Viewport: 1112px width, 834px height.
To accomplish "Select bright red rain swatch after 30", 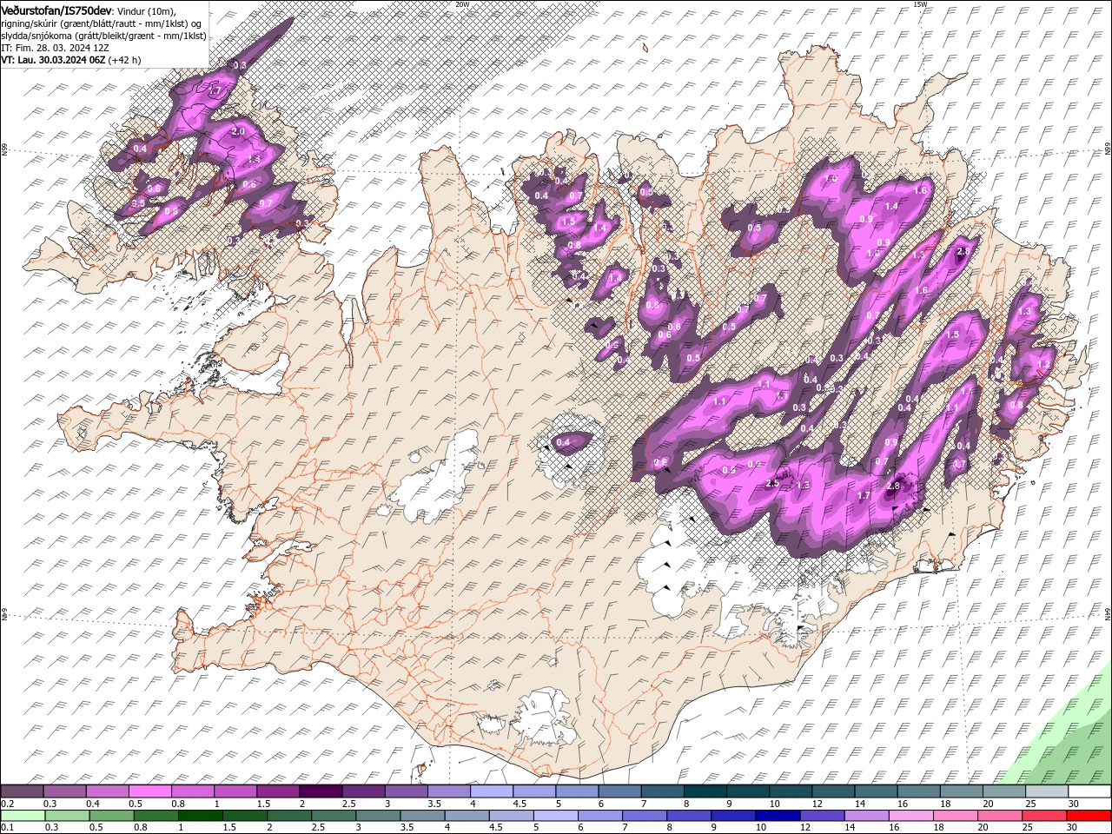I will pos(1089,816).
